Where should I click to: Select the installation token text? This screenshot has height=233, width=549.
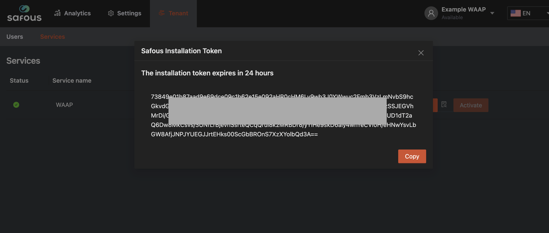click(x=282, y=115)
